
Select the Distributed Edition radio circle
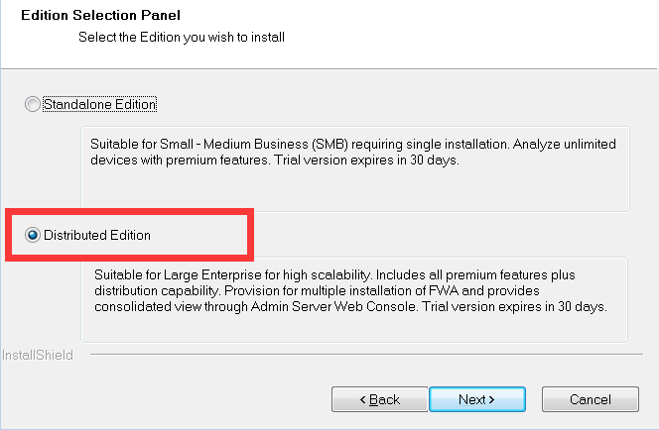33,235
